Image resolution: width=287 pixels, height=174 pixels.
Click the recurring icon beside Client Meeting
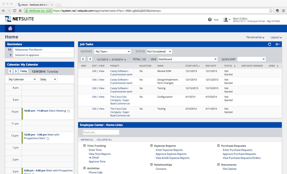(69, 111)
